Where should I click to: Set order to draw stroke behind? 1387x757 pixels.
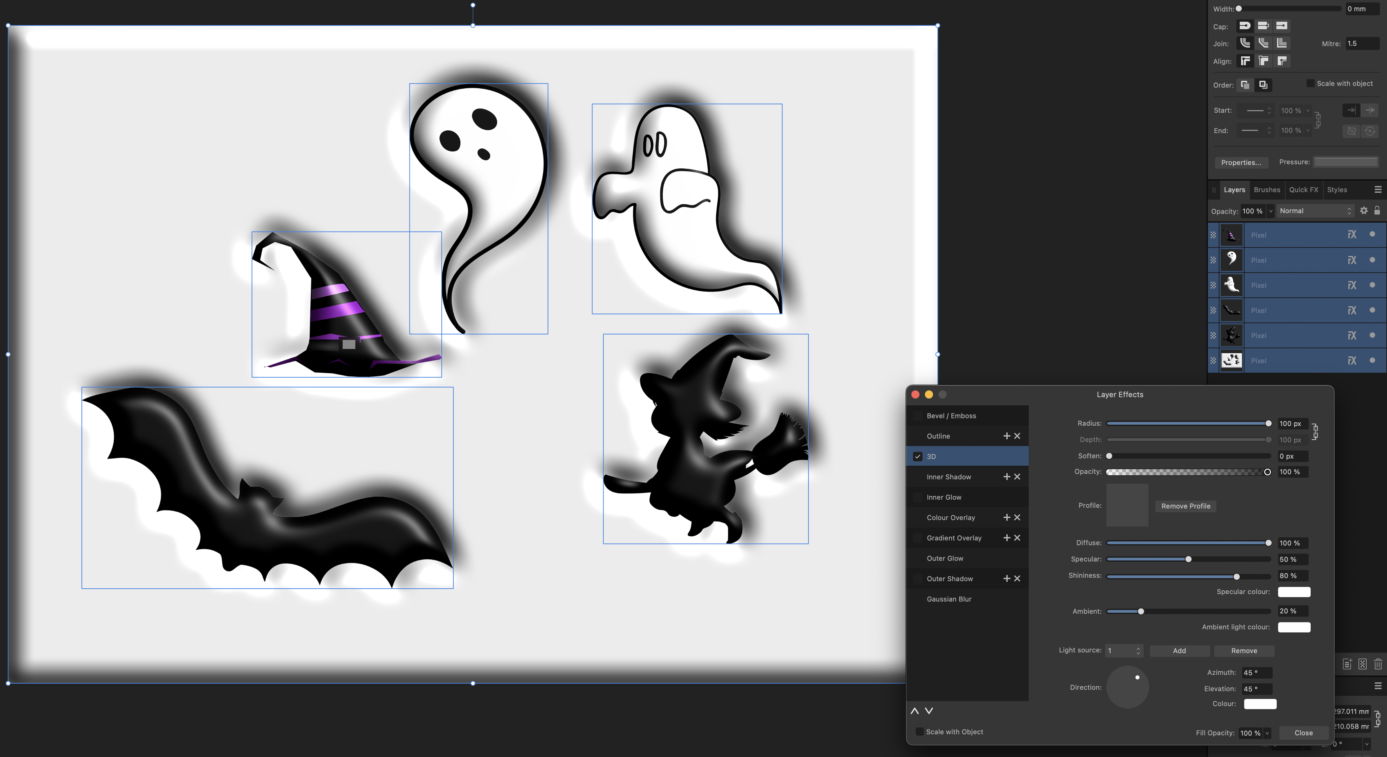click(1245, 85)
